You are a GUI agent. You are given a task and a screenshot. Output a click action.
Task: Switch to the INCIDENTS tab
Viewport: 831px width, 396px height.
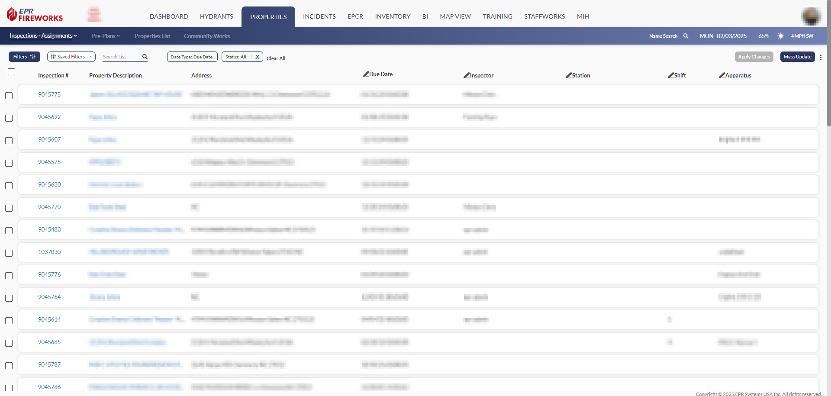tap(319, 16)
